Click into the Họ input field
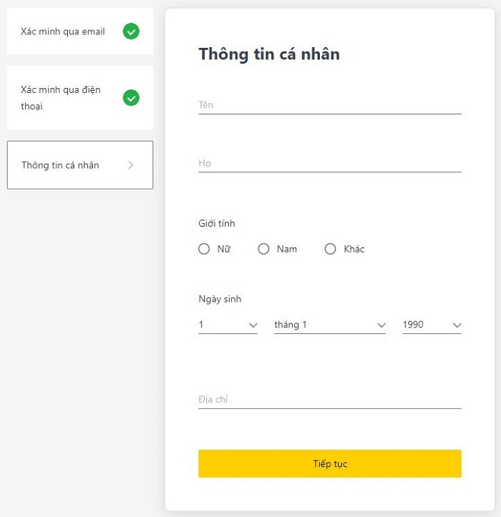The width and height of the screenshot is (501, 517). pos(329,163)
